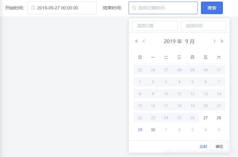
Task: Go to next month arrow
Action: (x=214, y=41)
